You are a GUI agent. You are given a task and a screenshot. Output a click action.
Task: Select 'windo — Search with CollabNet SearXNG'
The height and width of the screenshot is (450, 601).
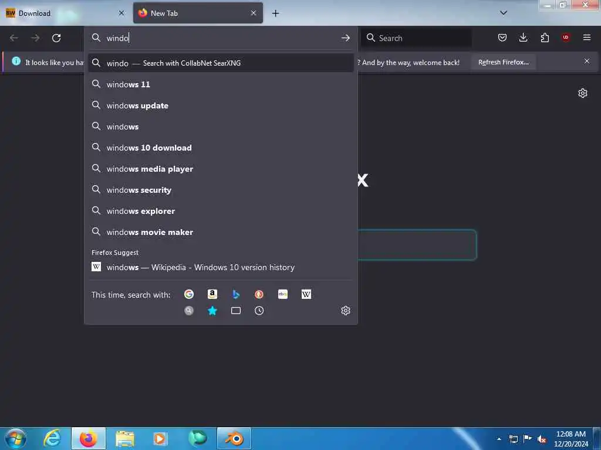pyautogui.click(x=221, y=63)
